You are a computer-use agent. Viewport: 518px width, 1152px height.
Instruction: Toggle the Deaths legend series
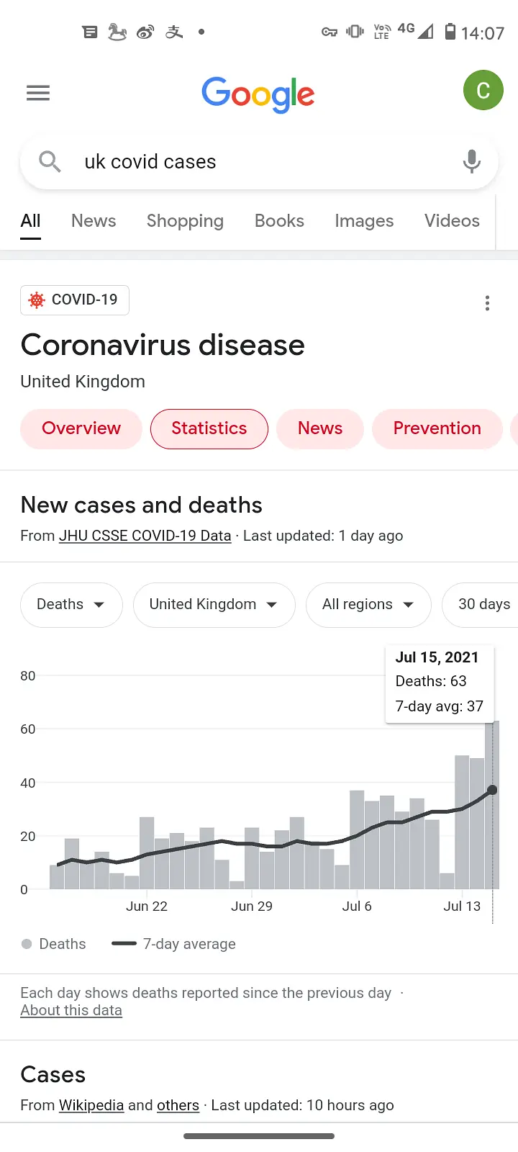(x=54, y=944)
